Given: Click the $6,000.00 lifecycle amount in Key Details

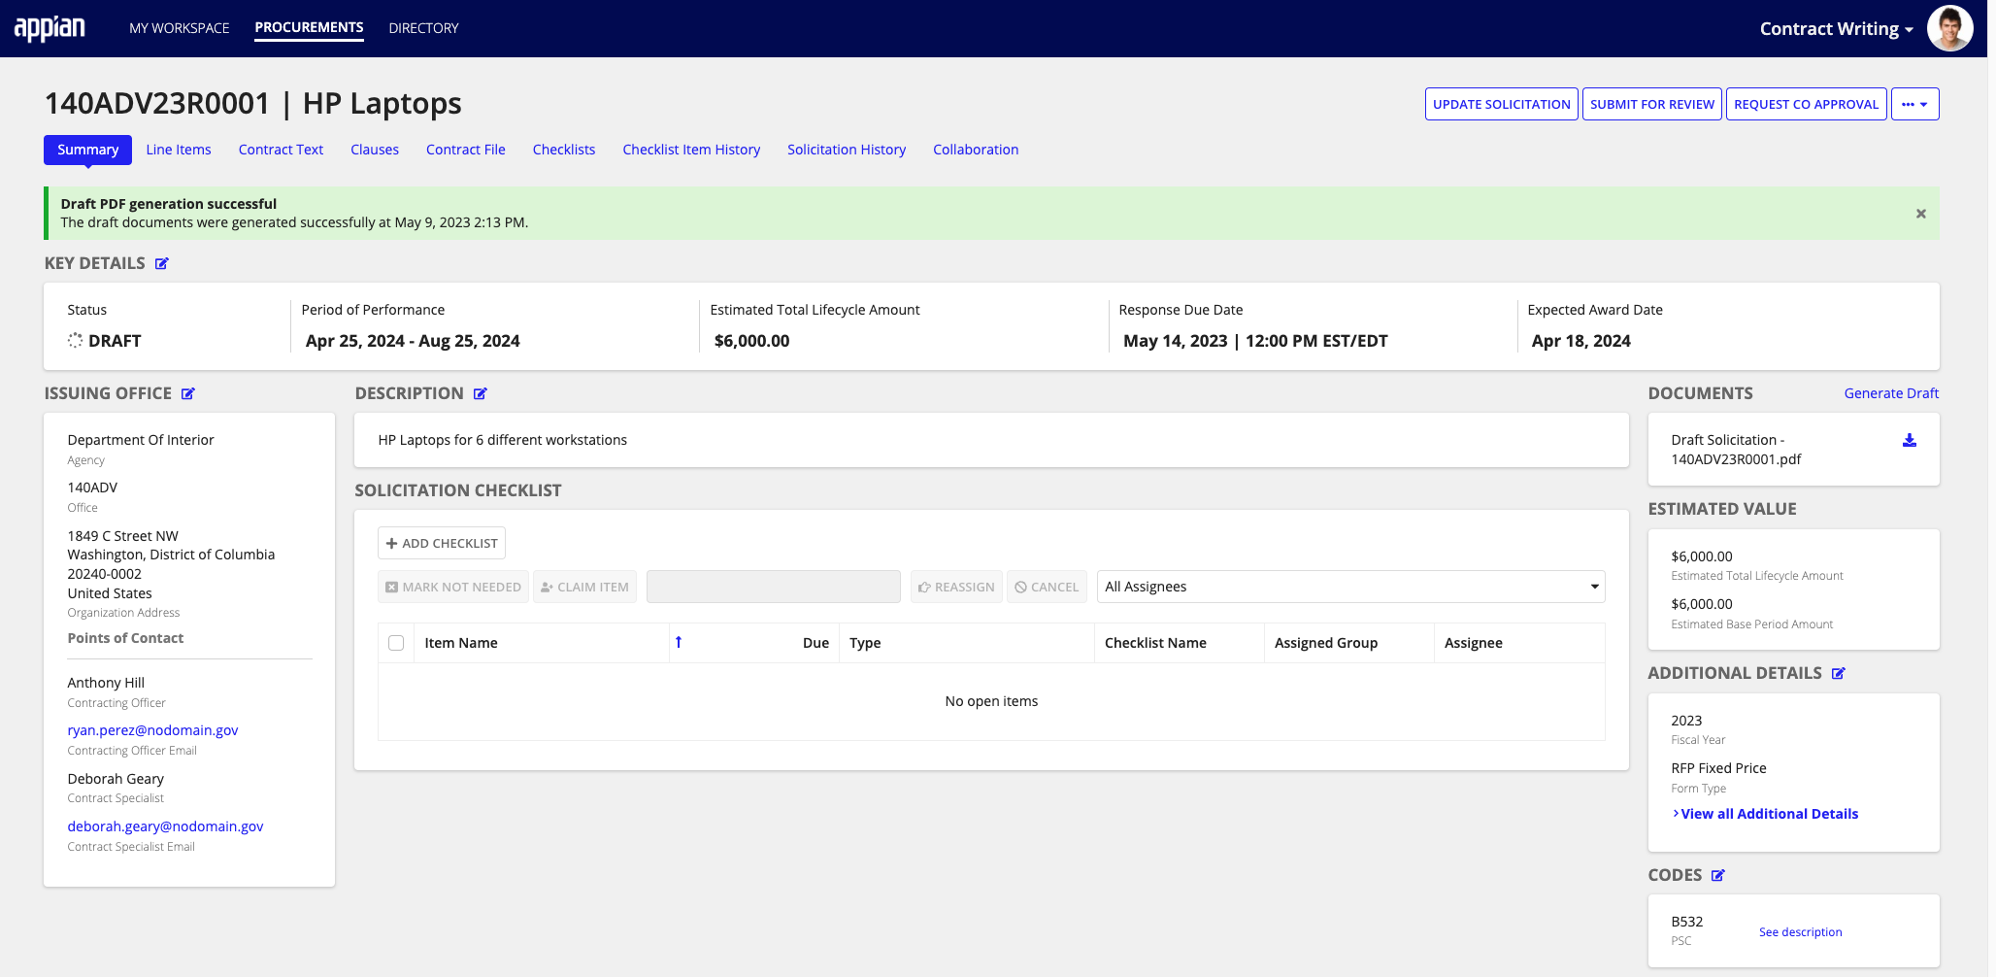Looking at the screenshot, I should coord(751,341).
